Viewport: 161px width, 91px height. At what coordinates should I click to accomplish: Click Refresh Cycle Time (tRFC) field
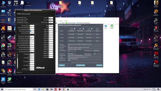32,38
